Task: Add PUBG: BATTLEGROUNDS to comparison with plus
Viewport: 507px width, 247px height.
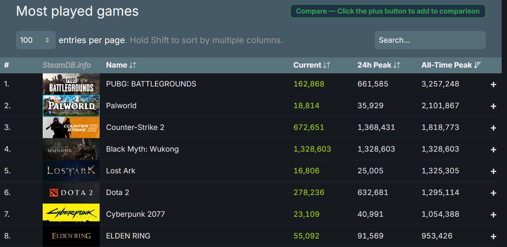Action: (x=493, y=85)
